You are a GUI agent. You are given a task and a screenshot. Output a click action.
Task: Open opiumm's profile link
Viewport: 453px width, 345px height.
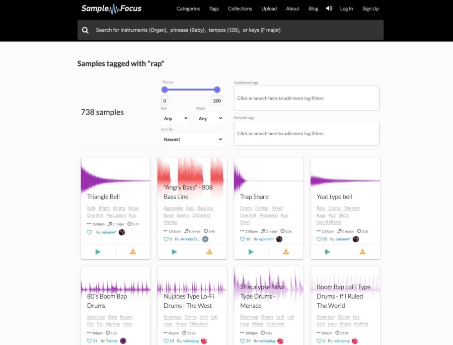(108, 232)
